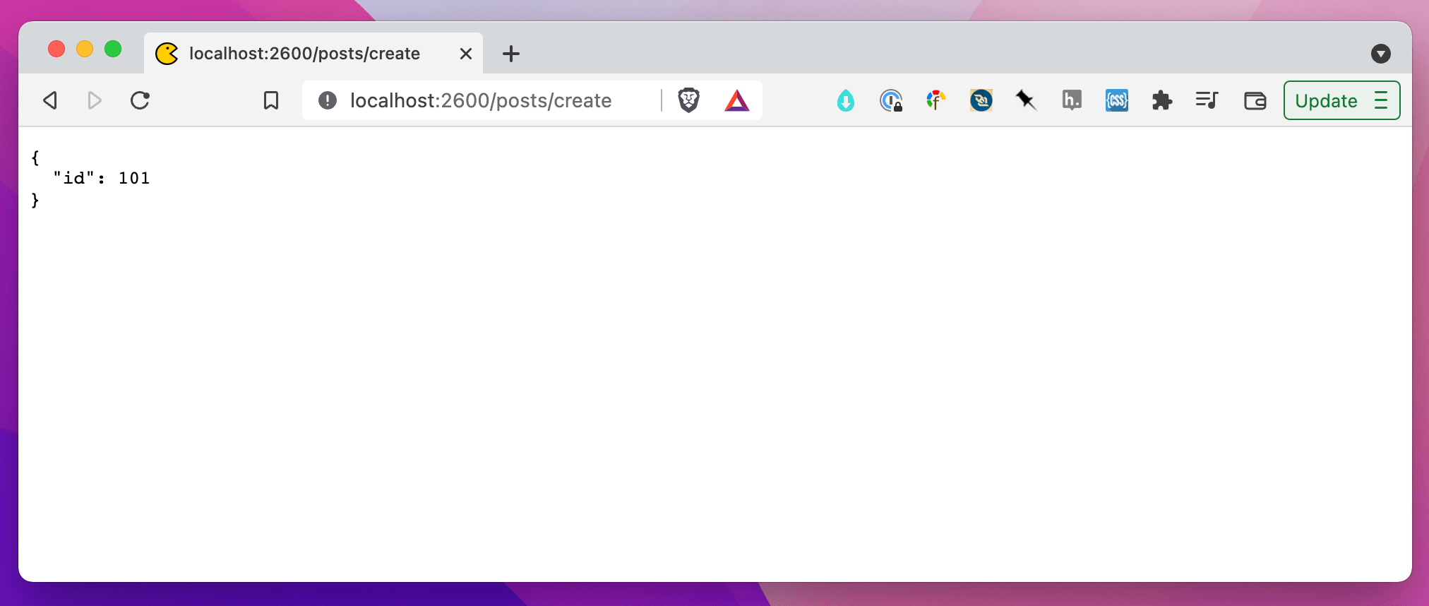
Task: Open the tab search dropdown arrow
Action: tap(1381, 54)
